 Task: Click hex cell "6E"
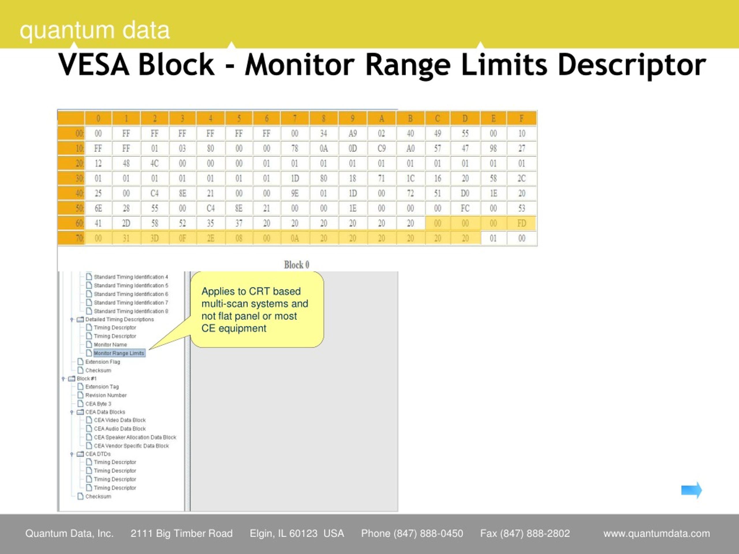point(98,208)
